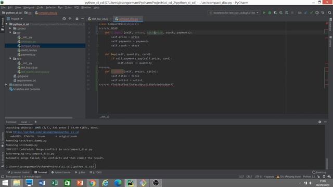Open Version Control tool window
This screenshot has width=333, height=187.
pyautogui.click(x=19, y=172)
